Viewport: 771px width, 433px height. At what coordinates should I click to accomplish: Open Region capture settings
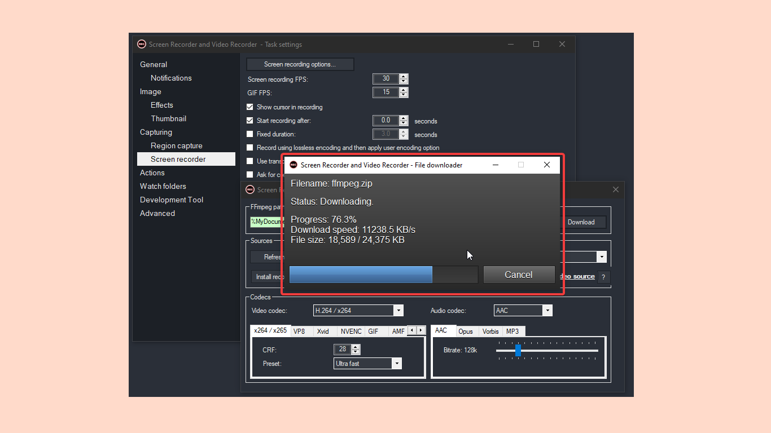click(x=177, y=145)
